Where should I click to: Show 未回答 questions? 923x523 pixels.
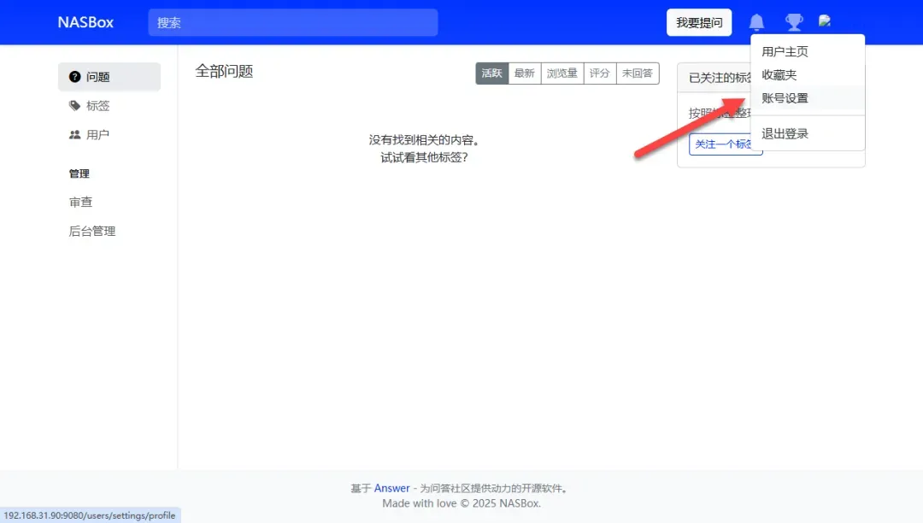[x=637, y=73]
